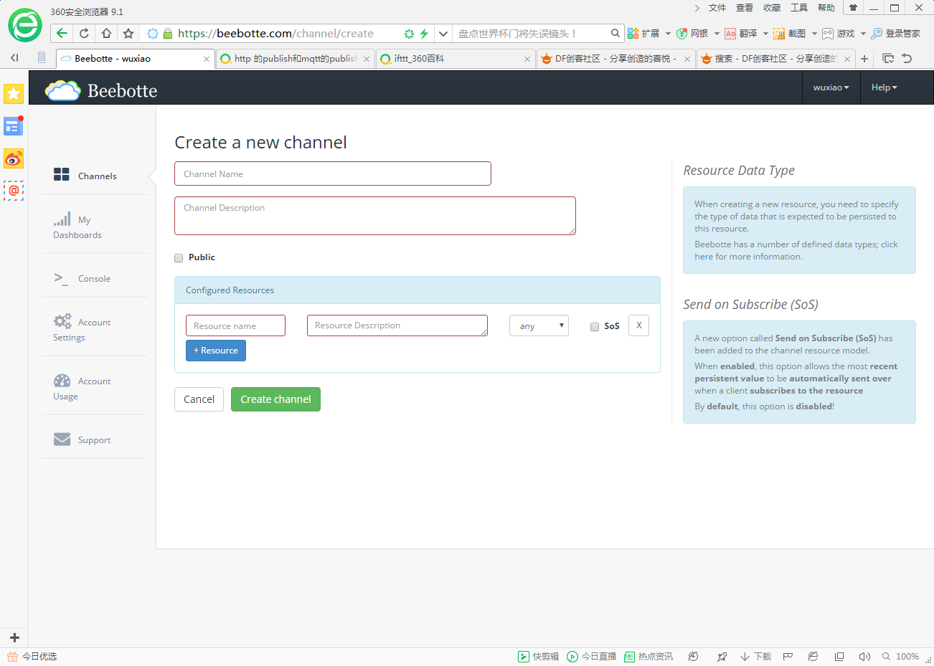Viewport: 934px width, 666px height.
Task: Open the Console prompt icon
Action: click(x=61, y=278)
